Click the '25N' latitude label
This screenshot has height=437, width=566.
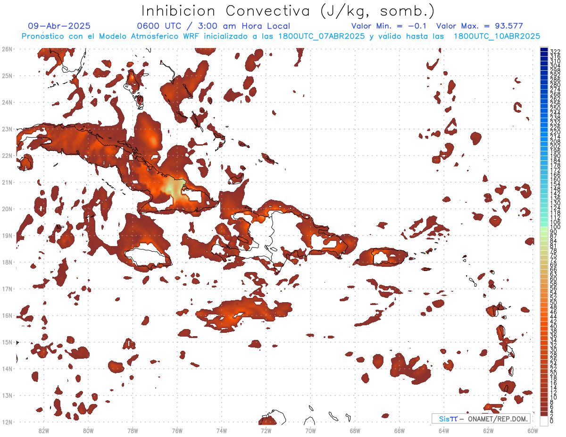pos(7,75)
